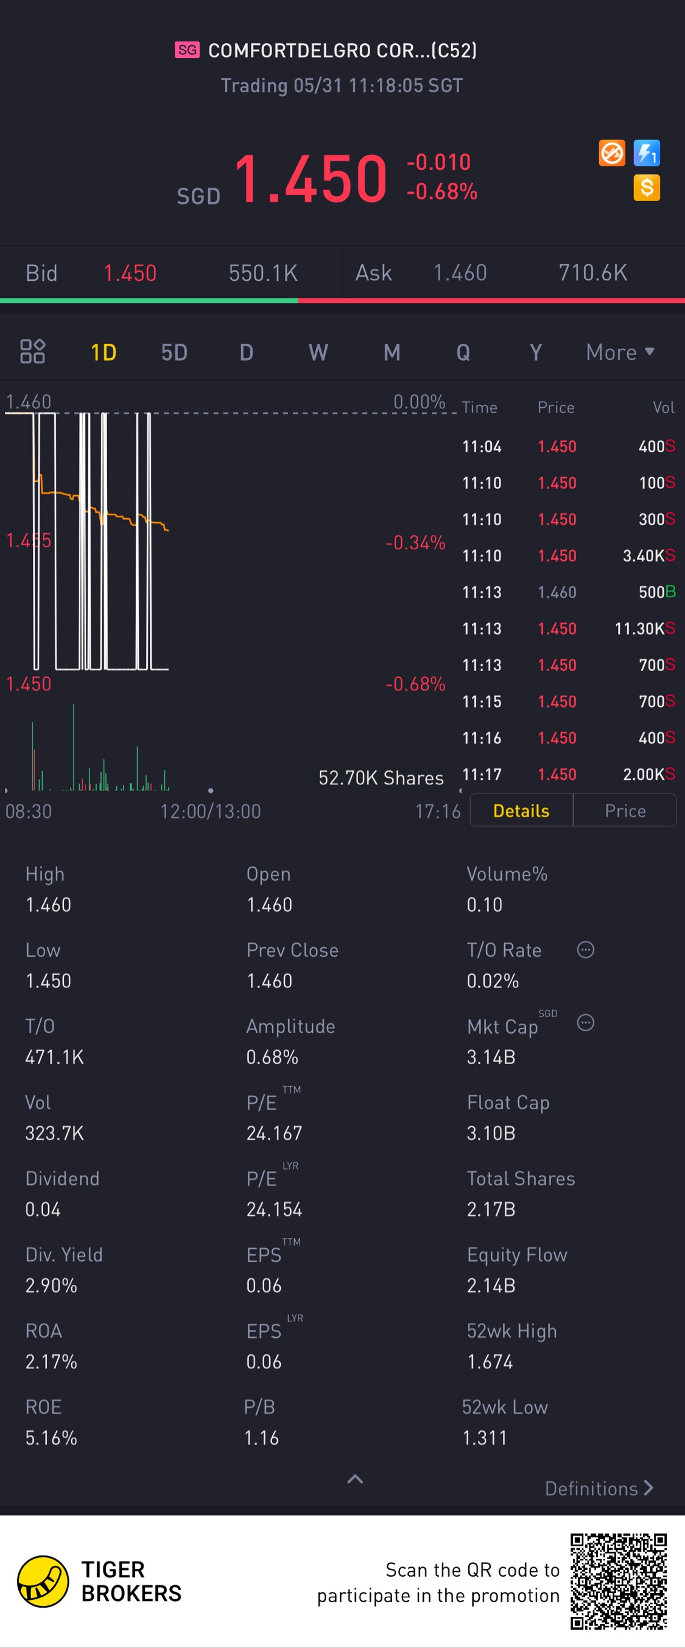Screen dimensions: 685x1648
Task: Tap the 11:17 trade row of 2.00K shares
Action: click(569, 774)
